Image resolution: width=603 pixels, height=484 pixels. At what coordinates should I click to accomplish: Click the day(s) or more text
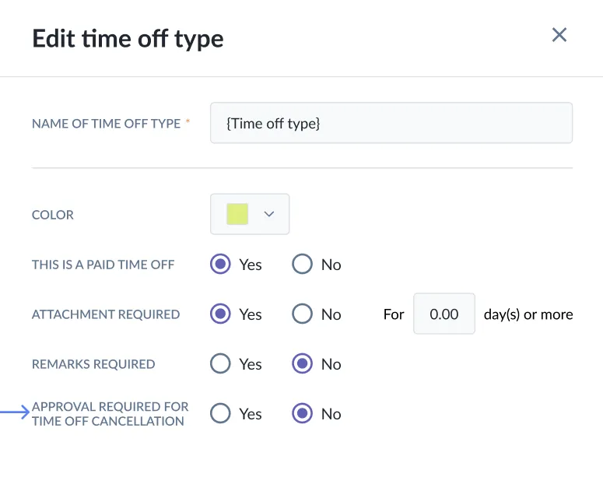528,315
